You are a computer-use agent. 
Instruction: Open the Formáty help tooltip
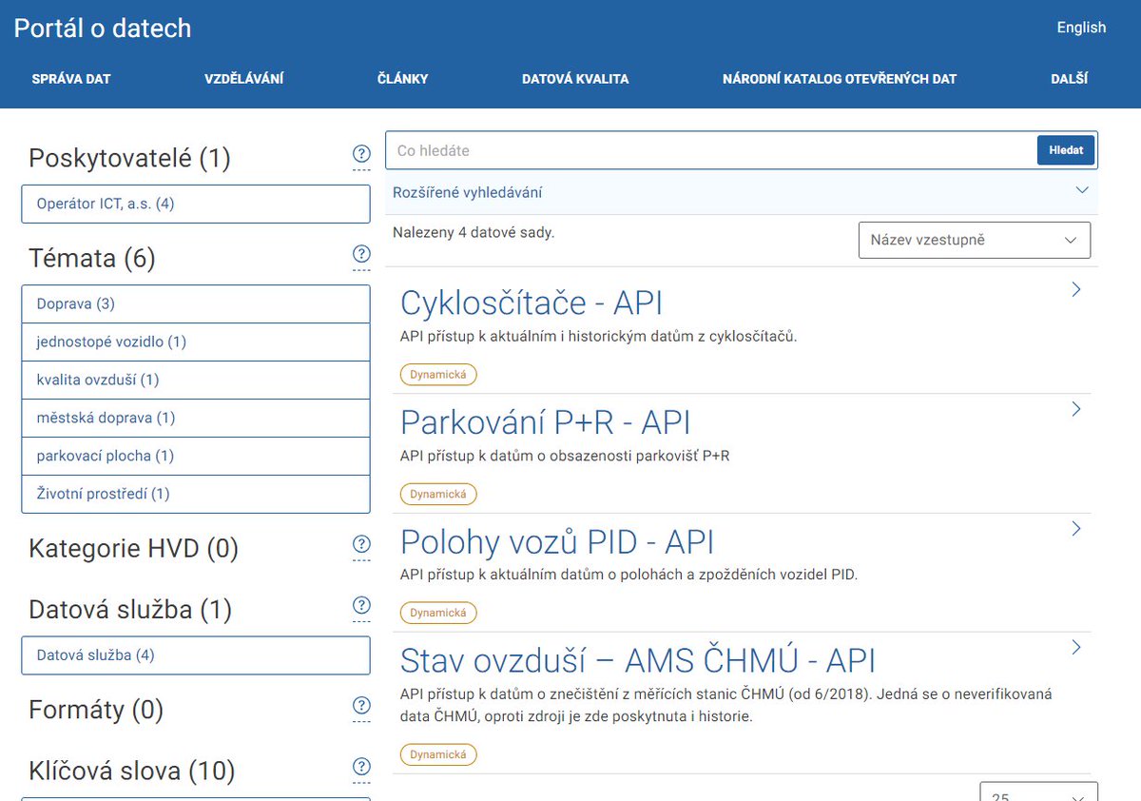click(360, 705)
